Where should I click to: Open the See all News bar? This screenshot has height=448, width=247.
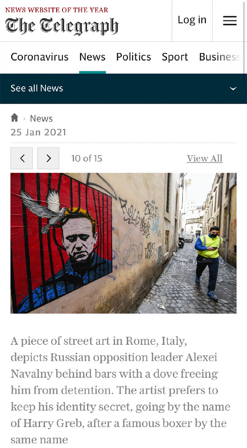point(123,89)
